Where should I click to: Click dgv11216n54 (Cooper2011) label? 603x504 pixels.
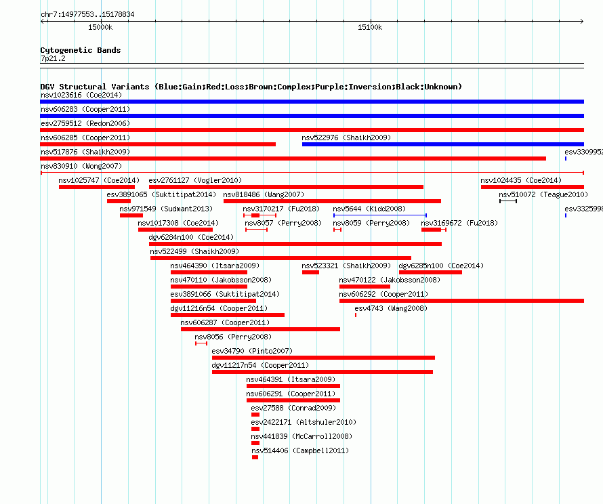[219, 308]
